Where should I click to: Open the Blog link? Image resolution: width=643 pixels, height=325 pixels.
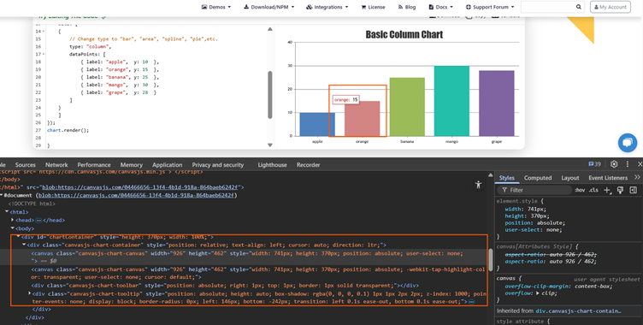click(407, 7)
